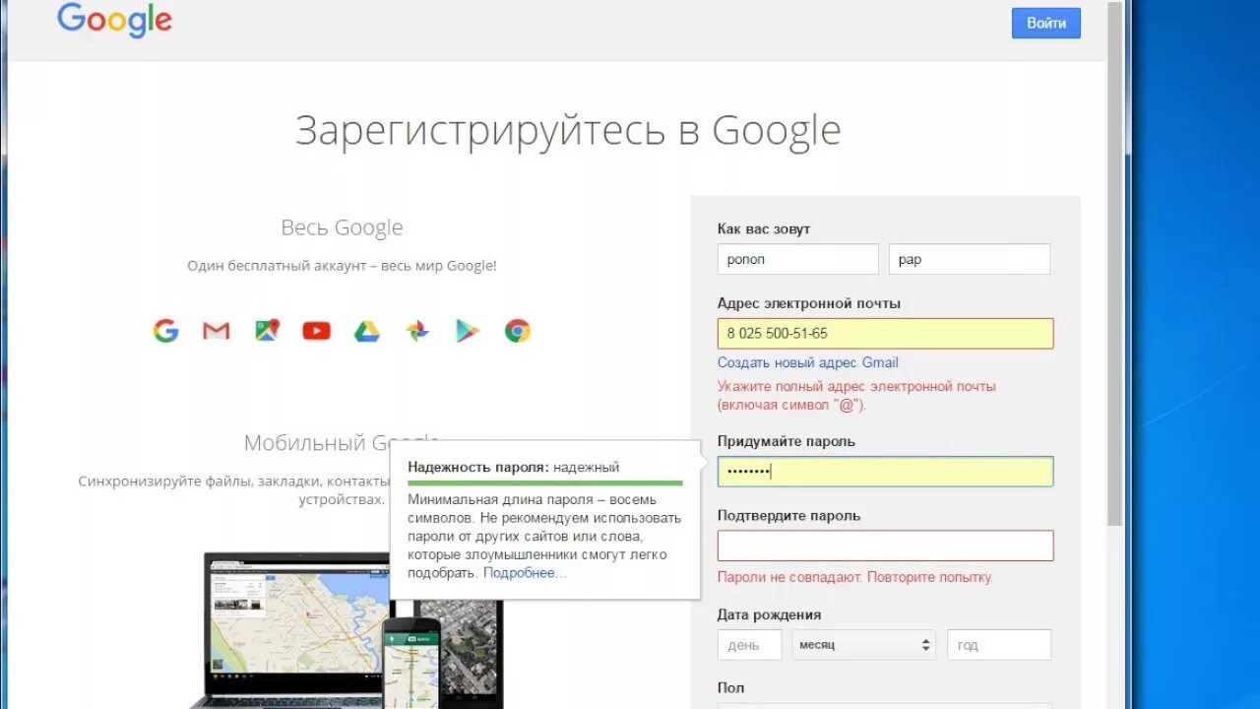Click the Придумайте пароль label
This screenshot has height=709, width=1260.
pyautogui.click(x=787, y=441)
